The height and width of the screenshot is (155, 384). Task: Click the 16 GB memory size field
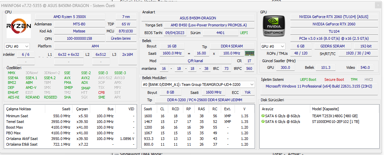tap(172, 46)
